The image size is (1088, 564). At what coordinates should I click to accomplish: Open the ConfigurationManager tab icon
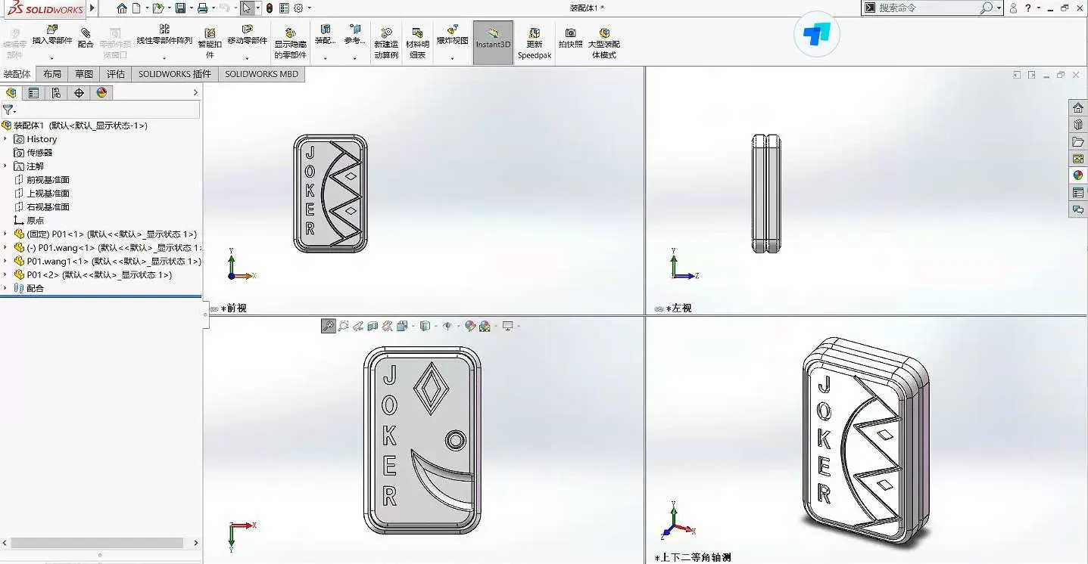pyautogui.click(x=56, y=93)
